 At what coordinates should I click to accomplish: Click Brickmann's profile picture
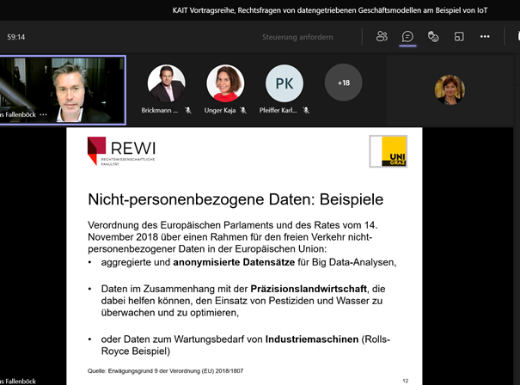[x=166, y=83]
